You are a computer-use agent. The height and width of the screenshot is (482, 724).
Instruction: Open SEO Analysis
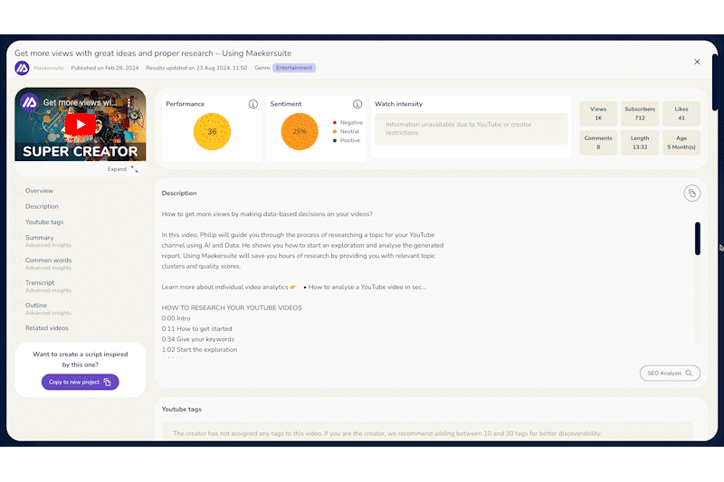pyautogui.click(x=670, y=373)
